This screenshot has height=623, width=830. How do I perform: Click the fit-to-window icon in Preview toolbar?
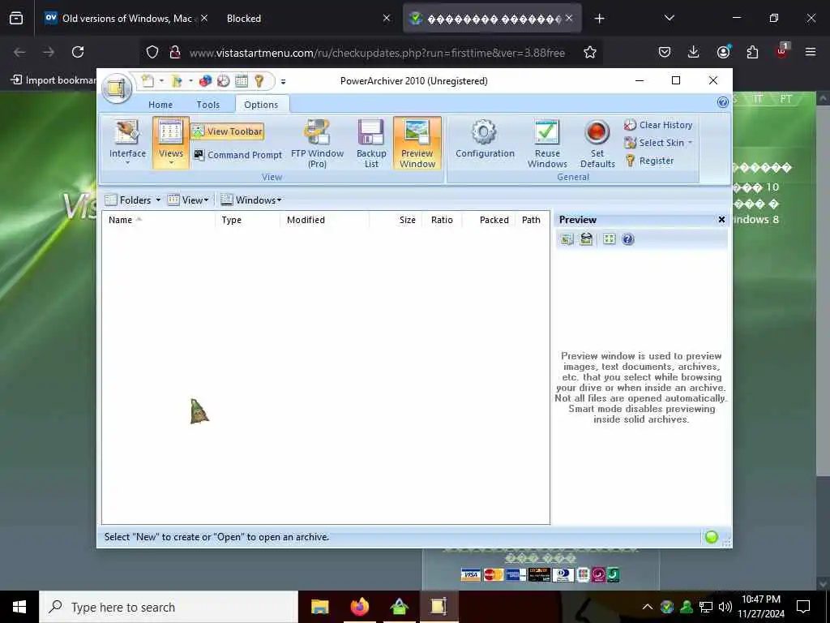click(610, 239)
